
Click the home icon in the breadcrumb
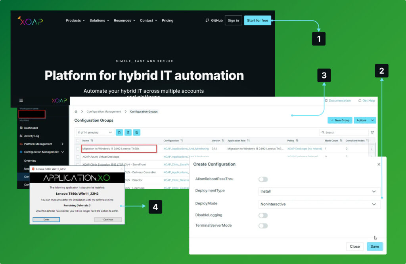[76, 112]
